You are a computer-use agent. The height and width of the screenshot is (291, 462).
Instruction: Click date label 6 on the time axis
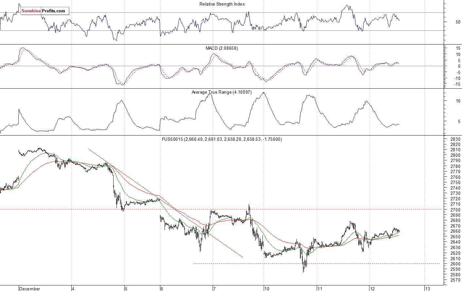[162, 289]
